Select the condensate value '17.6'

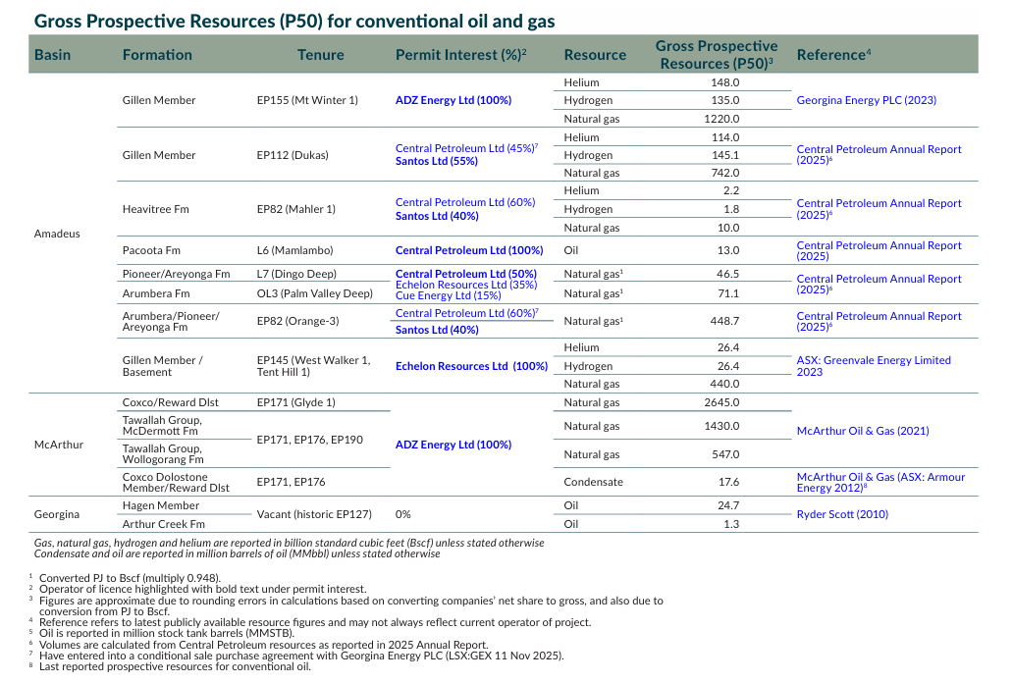coord(728,482)
